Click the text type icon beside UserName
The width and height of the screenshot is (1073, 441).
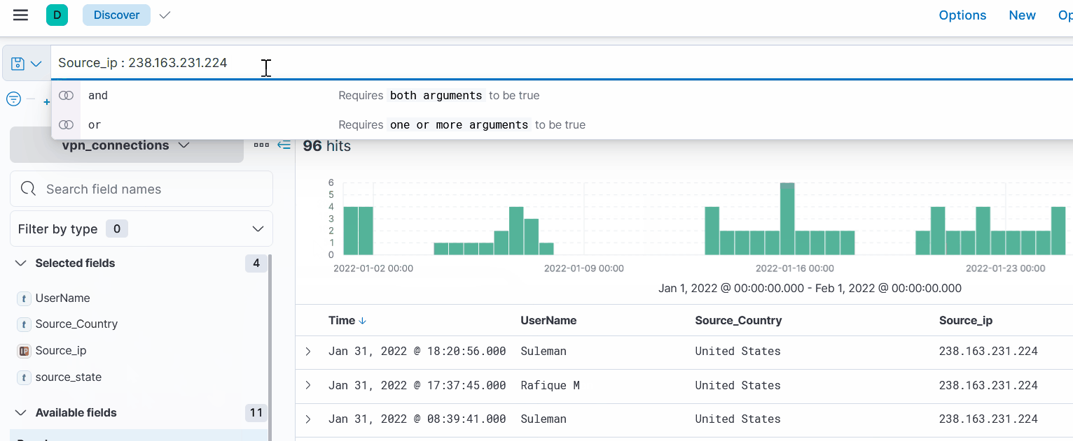pos(24,298)
